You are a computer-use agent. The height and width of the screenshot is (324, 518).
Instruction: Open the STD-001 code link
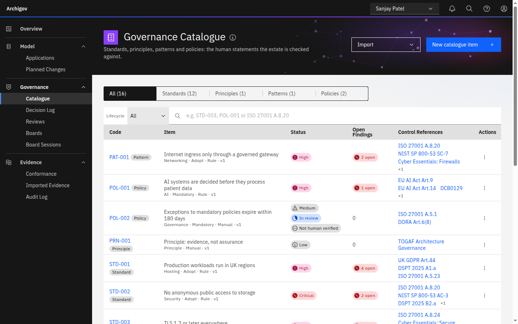[x=120, y=264]
